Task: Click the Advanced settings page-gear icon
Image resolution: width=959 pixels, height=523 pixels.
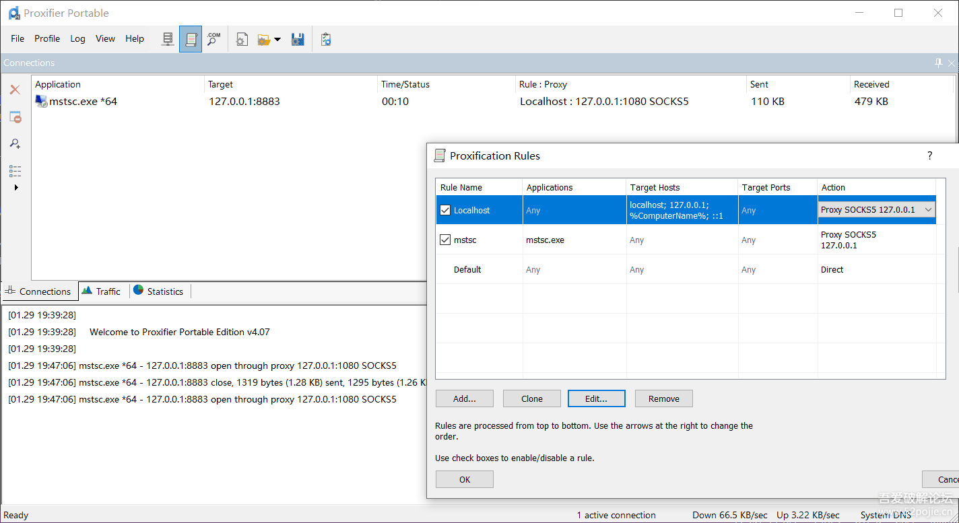Action: point(242,40)
